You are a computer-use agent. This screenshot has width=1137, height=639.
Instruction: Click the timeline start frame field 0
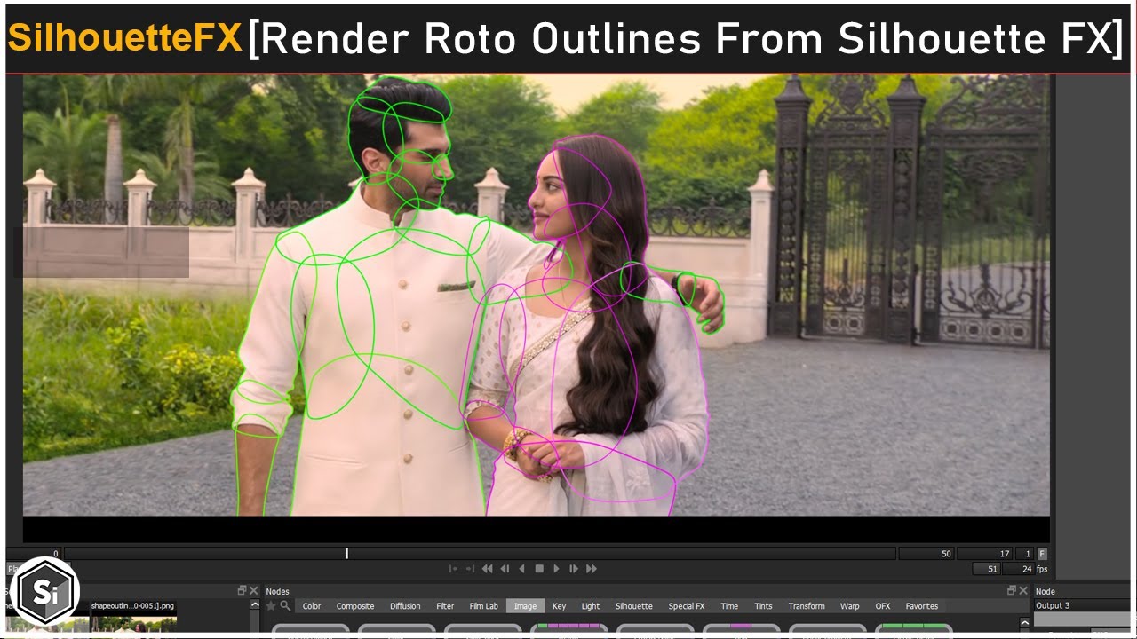tap(33, 554)
